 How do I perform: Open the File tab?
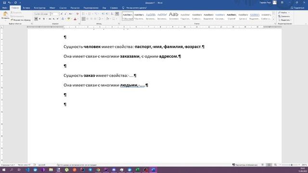[x=5, y=8]
